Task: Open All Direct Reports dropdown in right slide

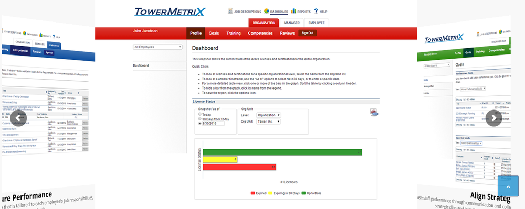Action: point(437,65)
